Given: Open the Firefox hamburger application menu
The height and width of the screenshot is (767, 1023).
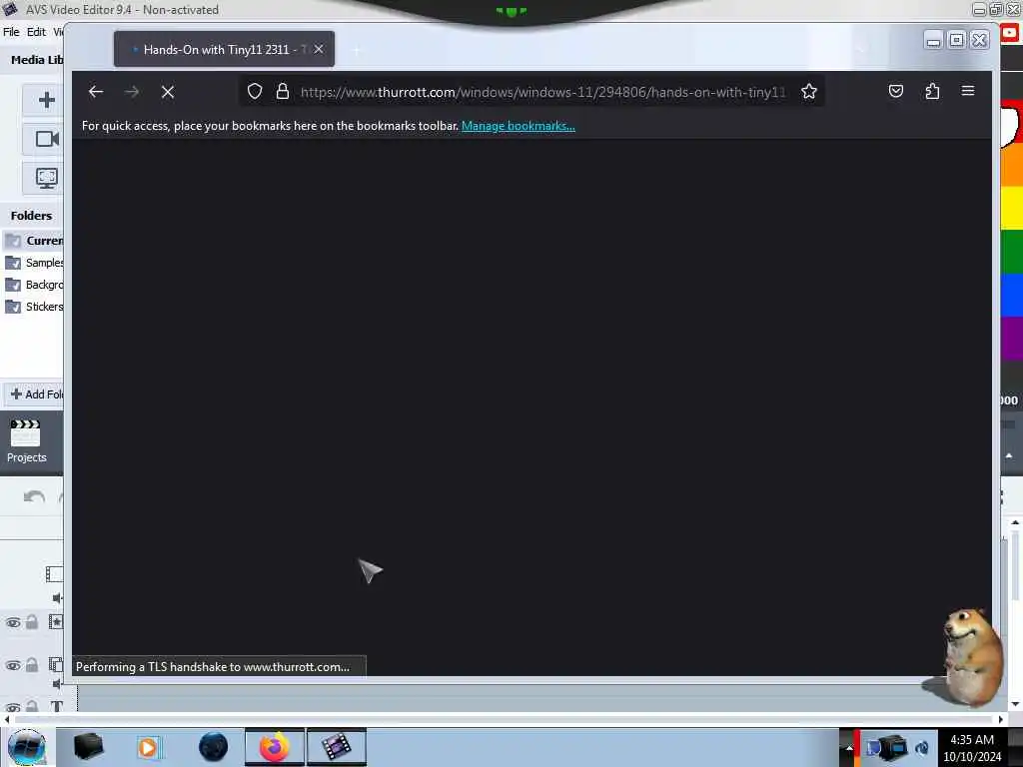Looking at the screenshot, I should pos(968,91).
